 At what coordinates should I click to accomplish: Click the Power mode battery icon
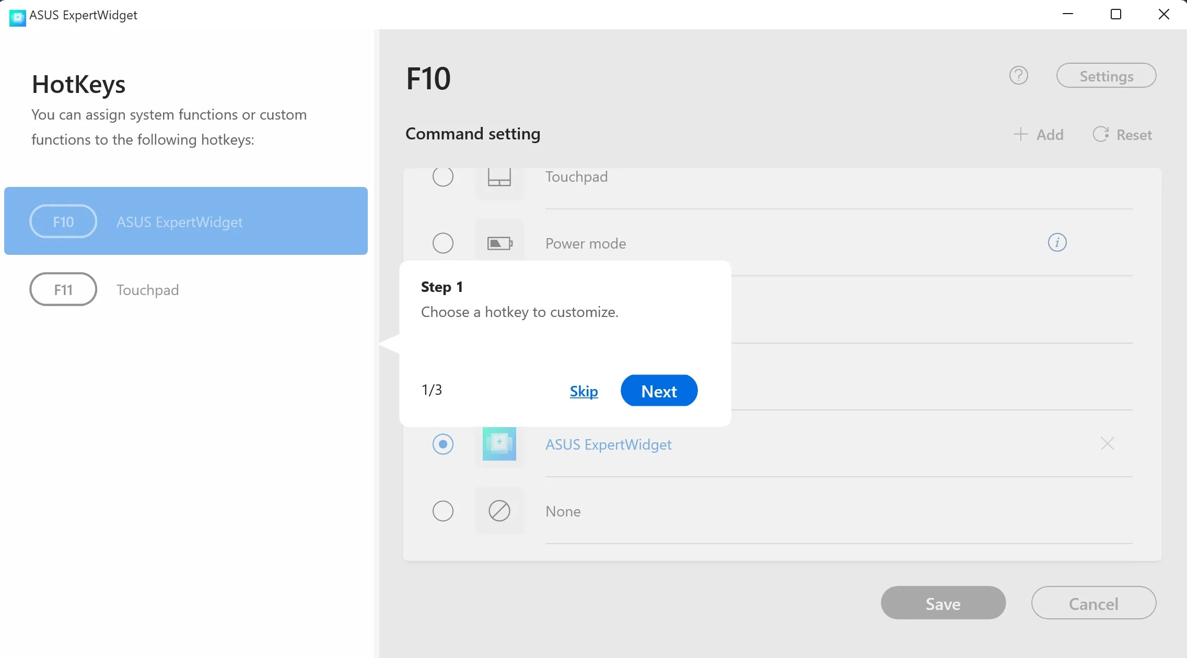point(499,243)
